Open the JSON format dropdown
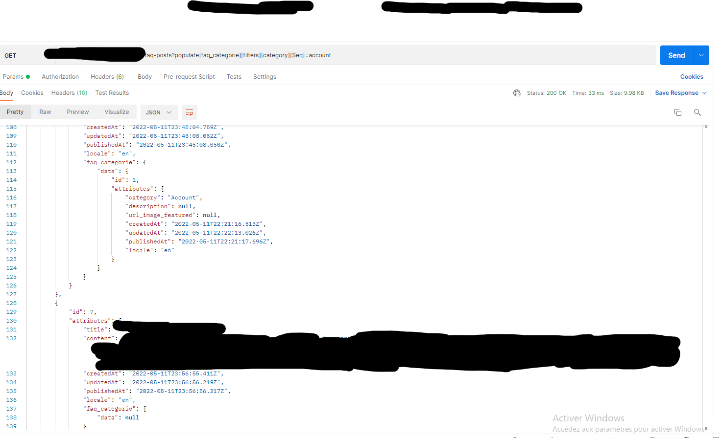The height and width of the screenshot is (438, 721). (159, 112)
